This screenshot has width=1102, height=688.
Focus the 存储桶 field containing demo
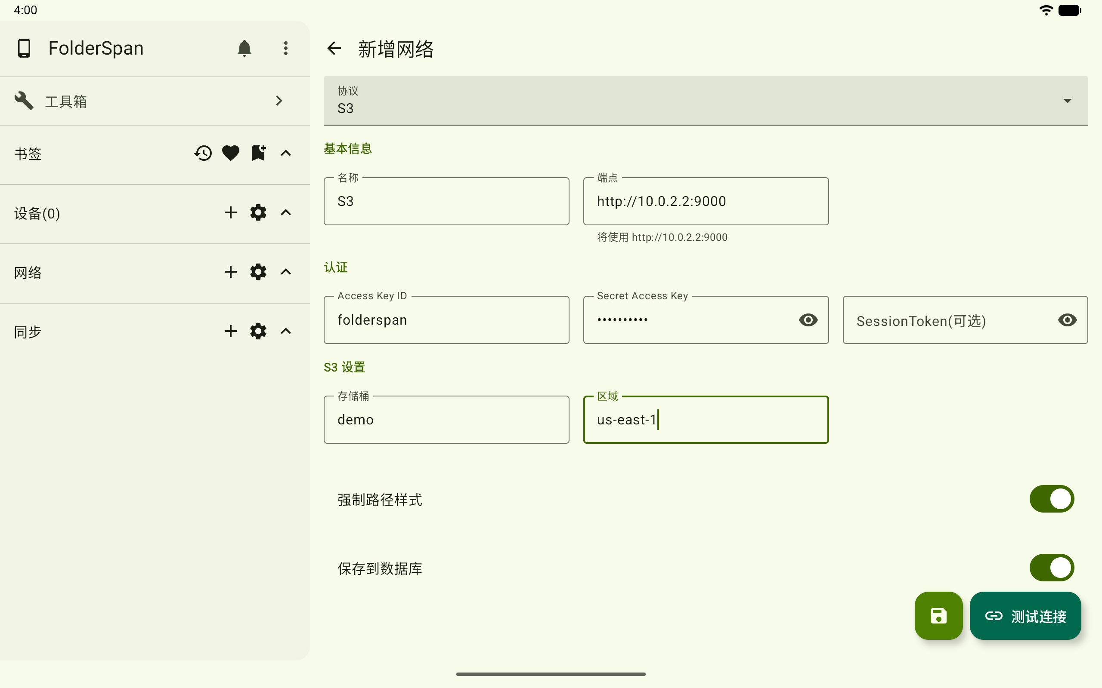pos(446,420)
